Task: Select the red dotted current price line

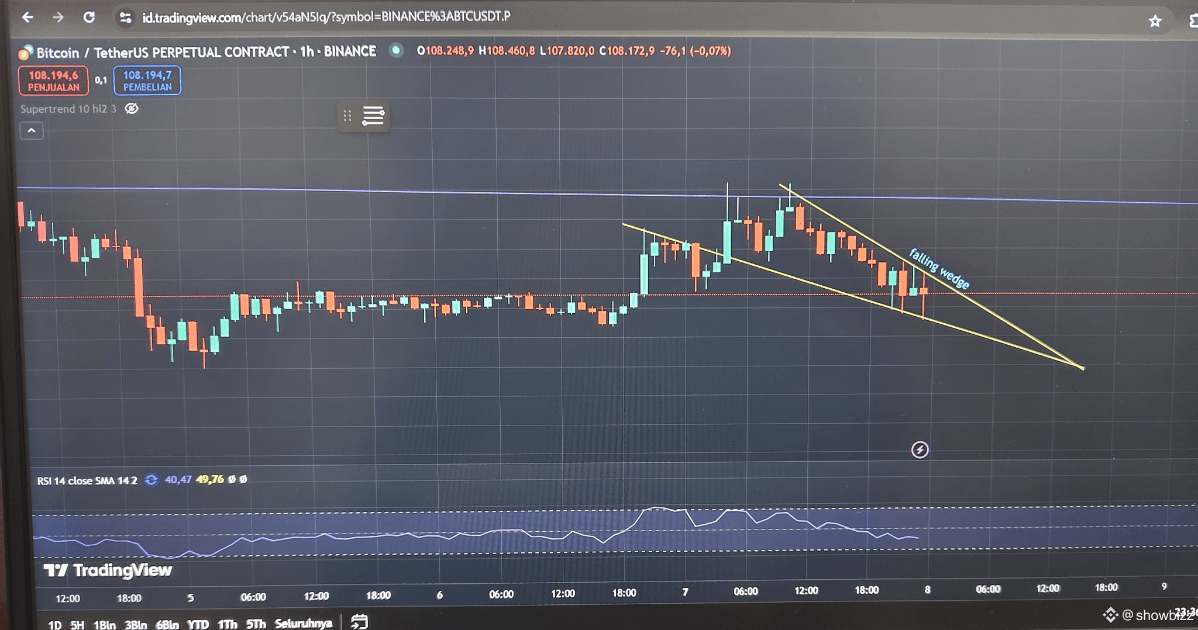Action: click(x=608, y=295)
